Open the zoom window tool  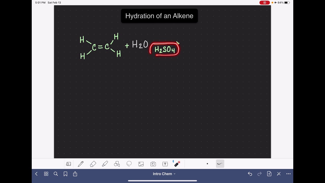(68, 164)
